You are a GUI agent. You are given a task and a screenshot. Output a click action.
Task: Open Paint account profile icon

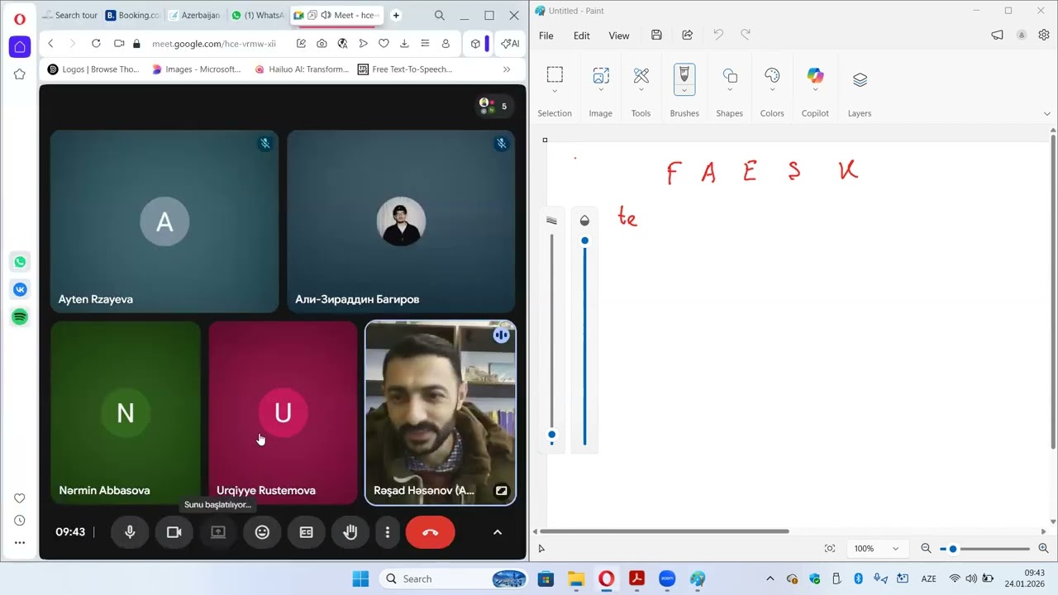[1022, 35]
